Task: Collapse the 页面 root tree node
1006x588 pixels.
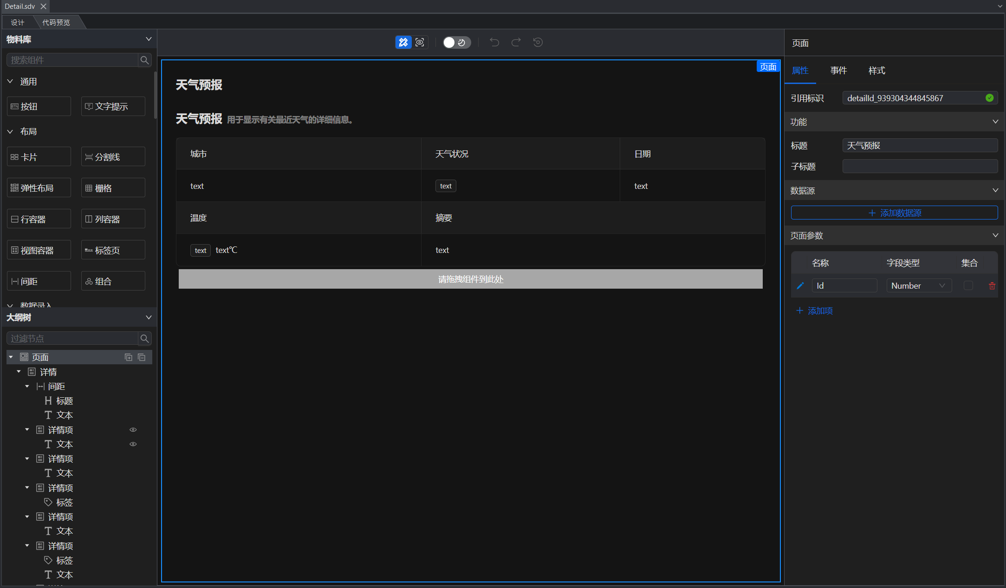Action: tap(11, 357)
